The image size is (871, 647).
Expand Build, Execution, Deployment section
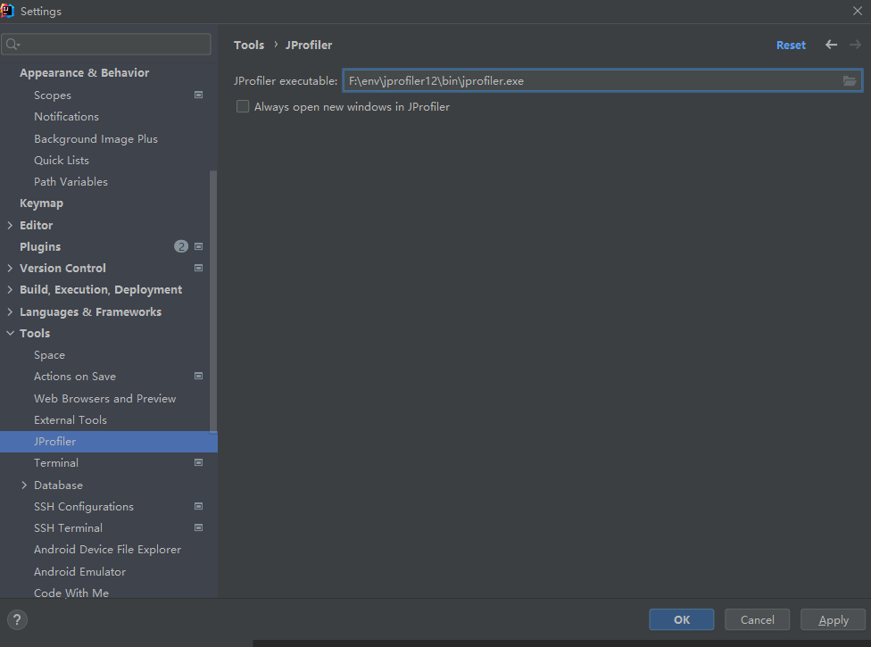pyautogui.click(x=10, y=290)
